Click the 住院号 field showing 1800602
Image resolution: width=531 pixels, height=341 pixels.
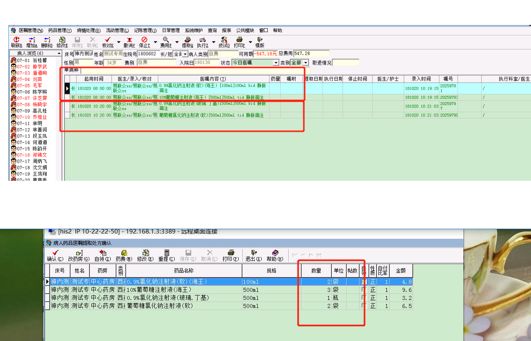coord(148,54)
